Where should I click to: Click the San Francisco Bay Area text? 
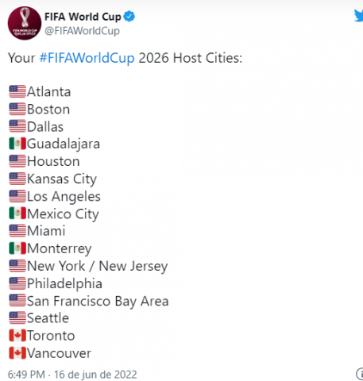pos(98,301)
